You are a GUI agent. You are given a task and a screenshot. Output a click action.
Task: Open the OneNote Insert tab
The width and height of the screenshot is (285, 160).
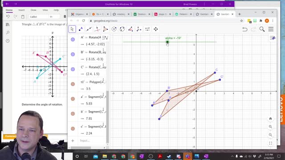point(21,10)
